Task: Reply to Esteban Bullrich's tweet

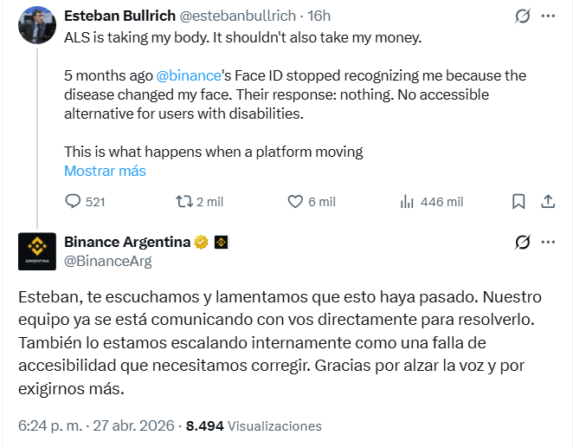Action: [x=73, y=202]
